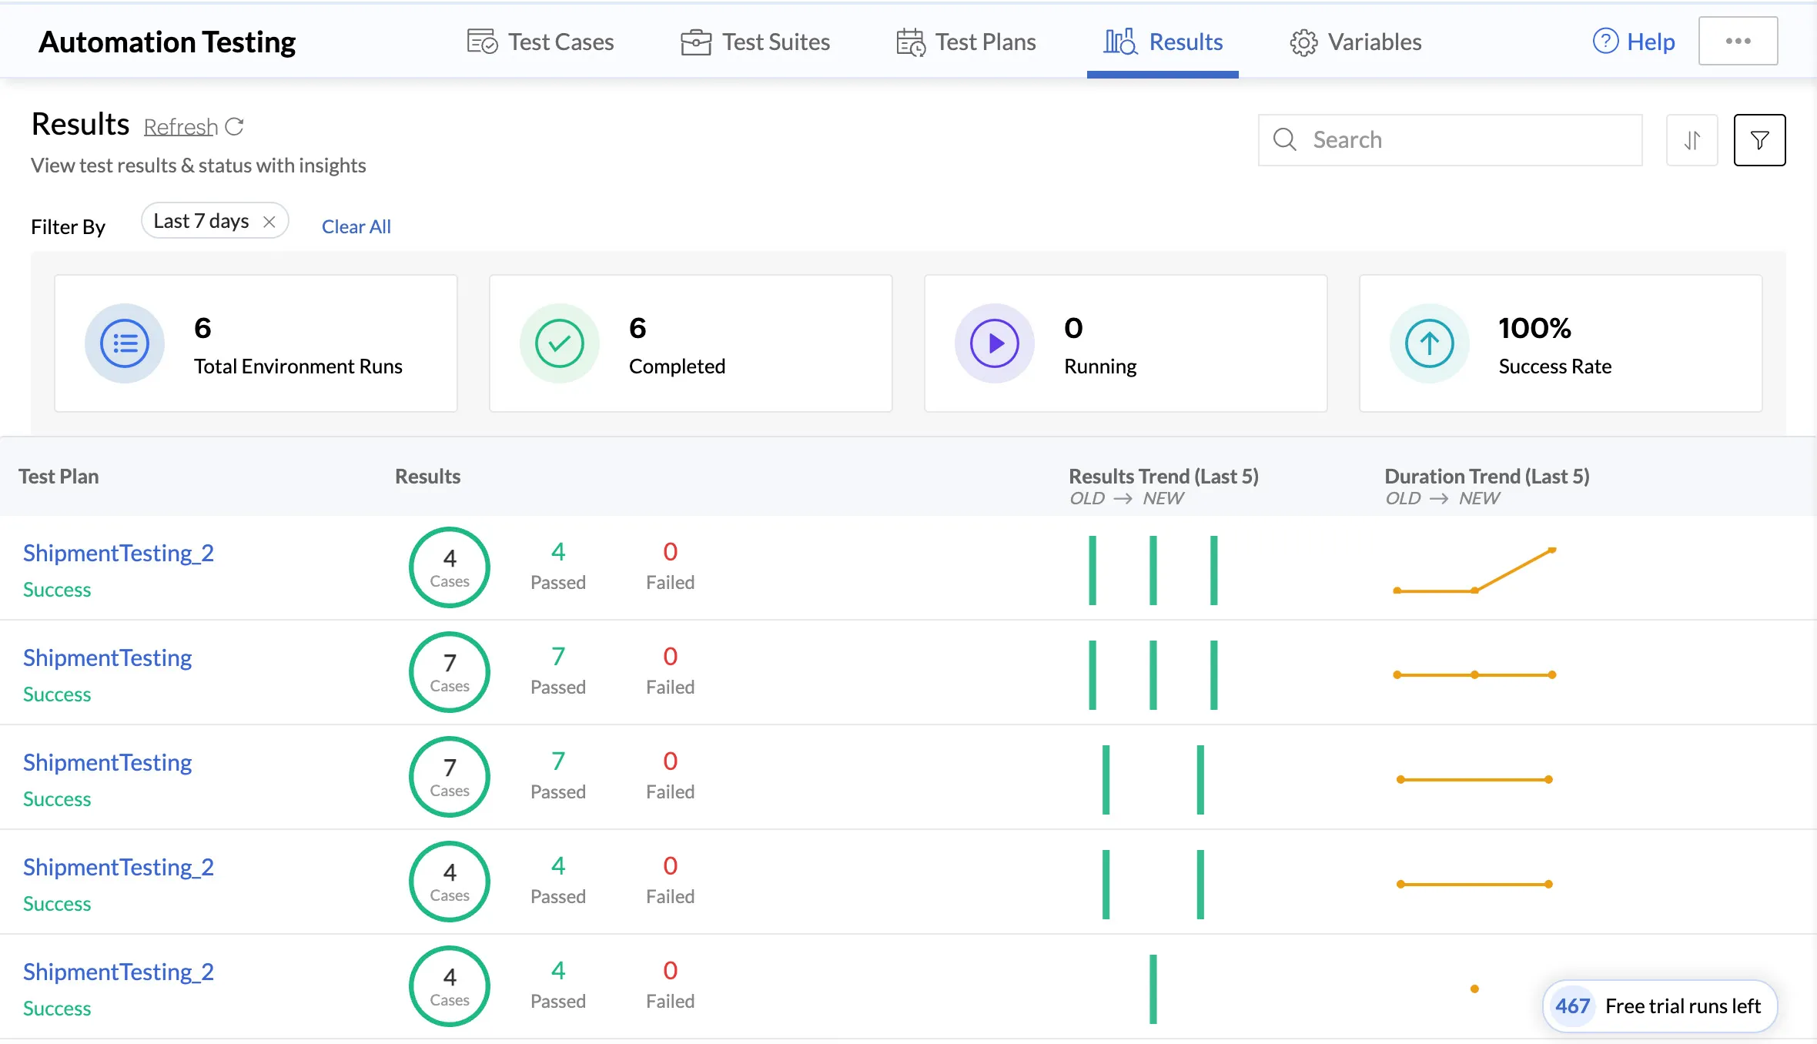This screenshot has width=1817, height=1044.
Task: Remove the Last 7 days filter chip
Action: (269, 222)
